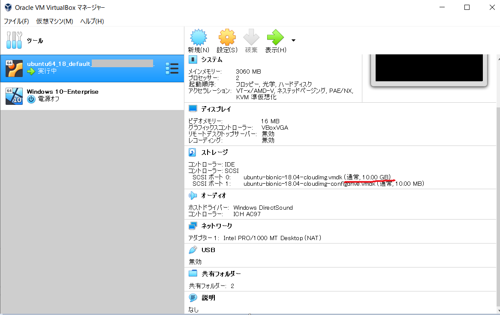Click the ストレージ section icon
The width and height of the screenshot is (500, 315).
193,152
